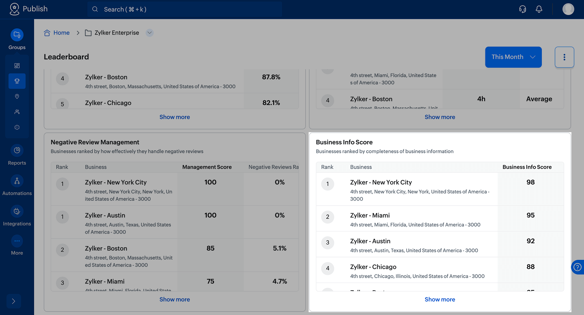The image size is (584, 315).
Task: Click the notifications bell icon
Action: 539,9
